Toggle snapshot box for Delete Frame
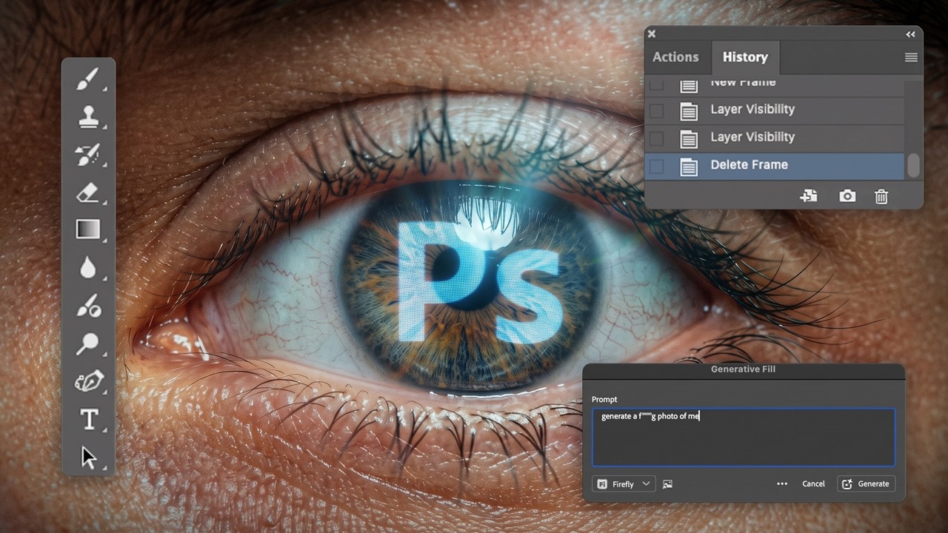This screenshot has width=948, height=533. (656, 167)
